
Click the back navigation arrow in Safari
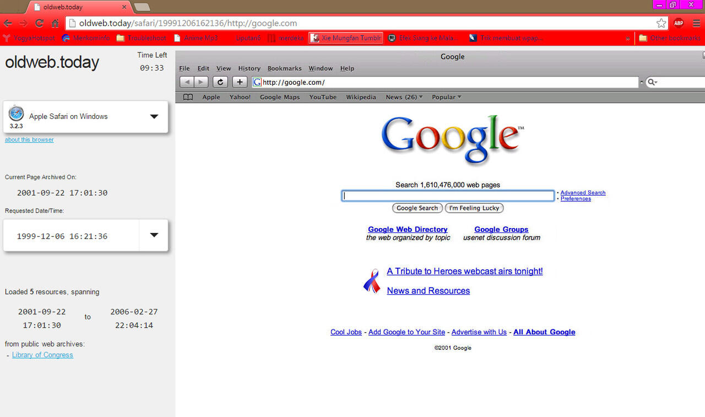186,82
